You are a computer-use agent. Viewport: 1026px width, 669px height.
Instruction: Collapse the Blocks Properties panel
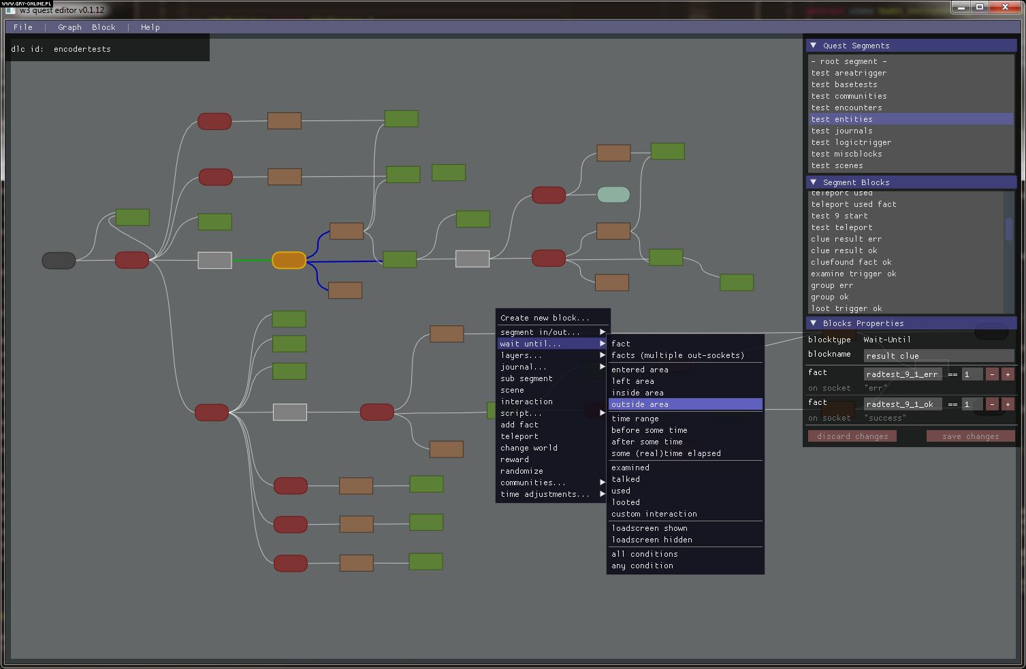813,323
